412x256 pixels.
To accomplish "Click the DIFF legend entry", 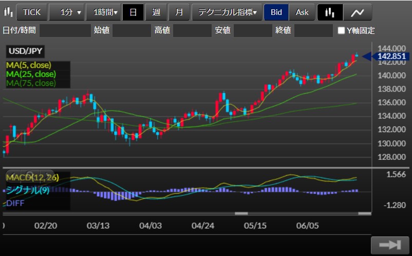I will pyautogui.click(x=15, y=203).
